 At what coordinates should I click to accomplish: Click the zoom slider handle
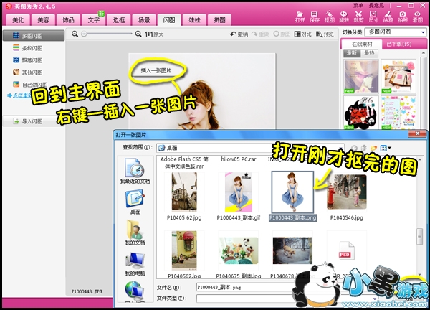[85, 34]
